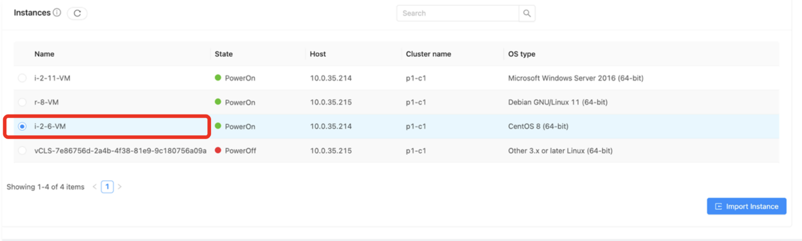The image size is (802, 241).
Task: Click PowerOn state in i-2-11-VM row
Action: (235, 78)
